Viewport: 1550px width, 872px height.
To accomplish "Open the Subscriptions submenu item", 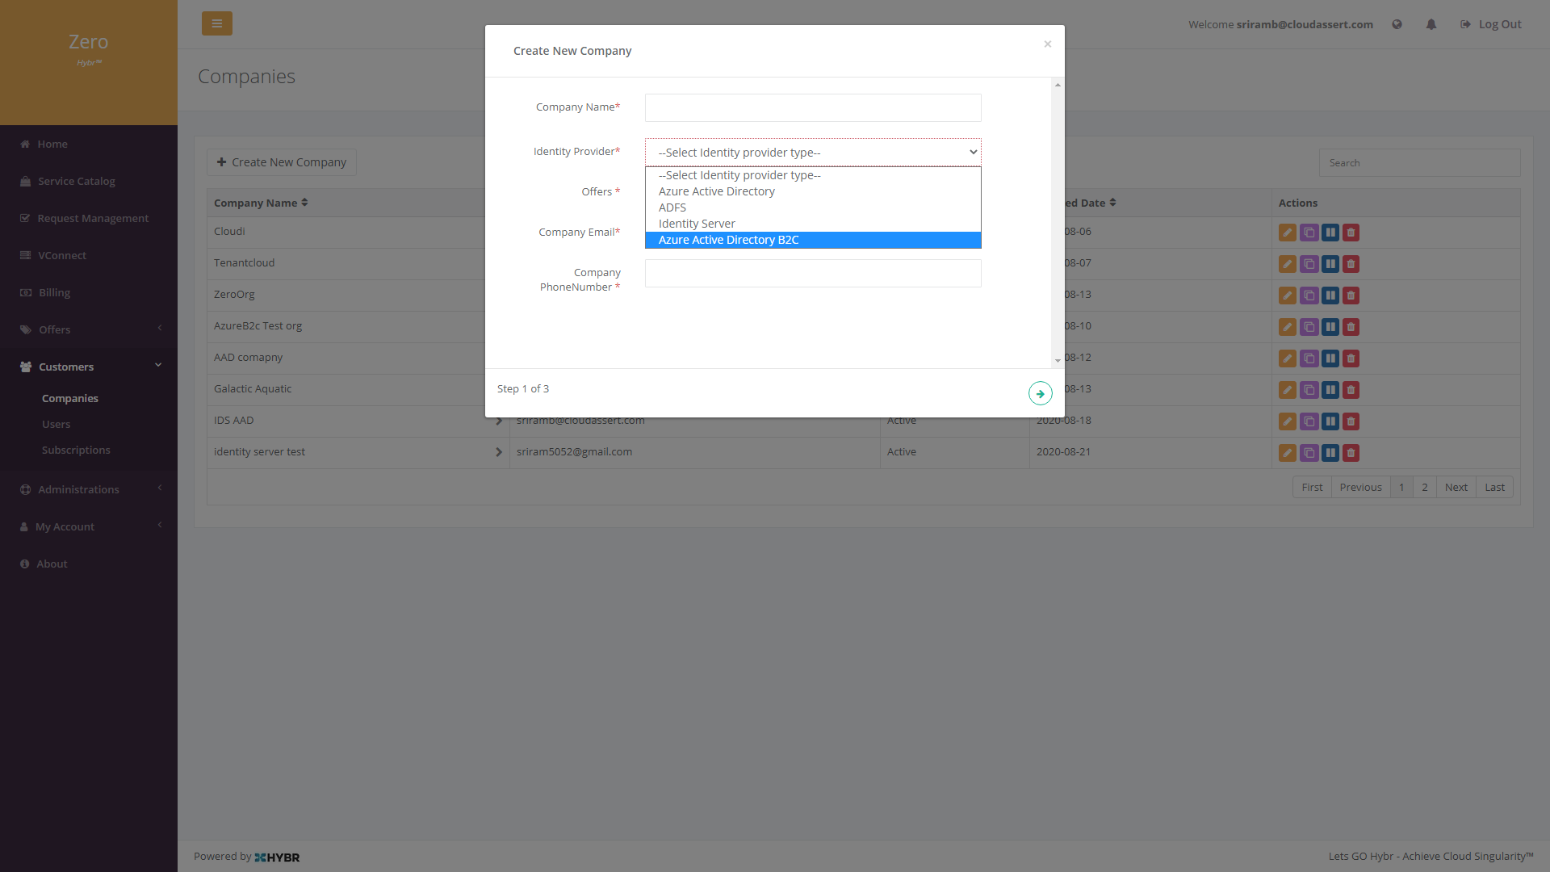I will coord(76,450).
